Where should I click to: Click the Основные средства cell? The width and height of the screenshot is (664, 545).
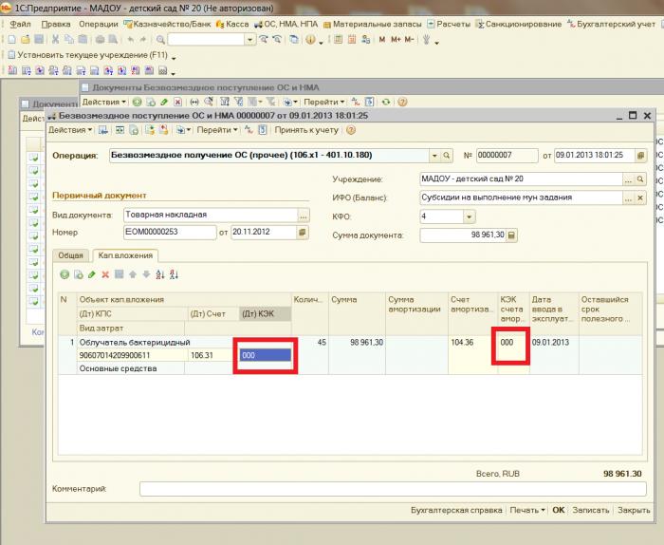(131, 368)
